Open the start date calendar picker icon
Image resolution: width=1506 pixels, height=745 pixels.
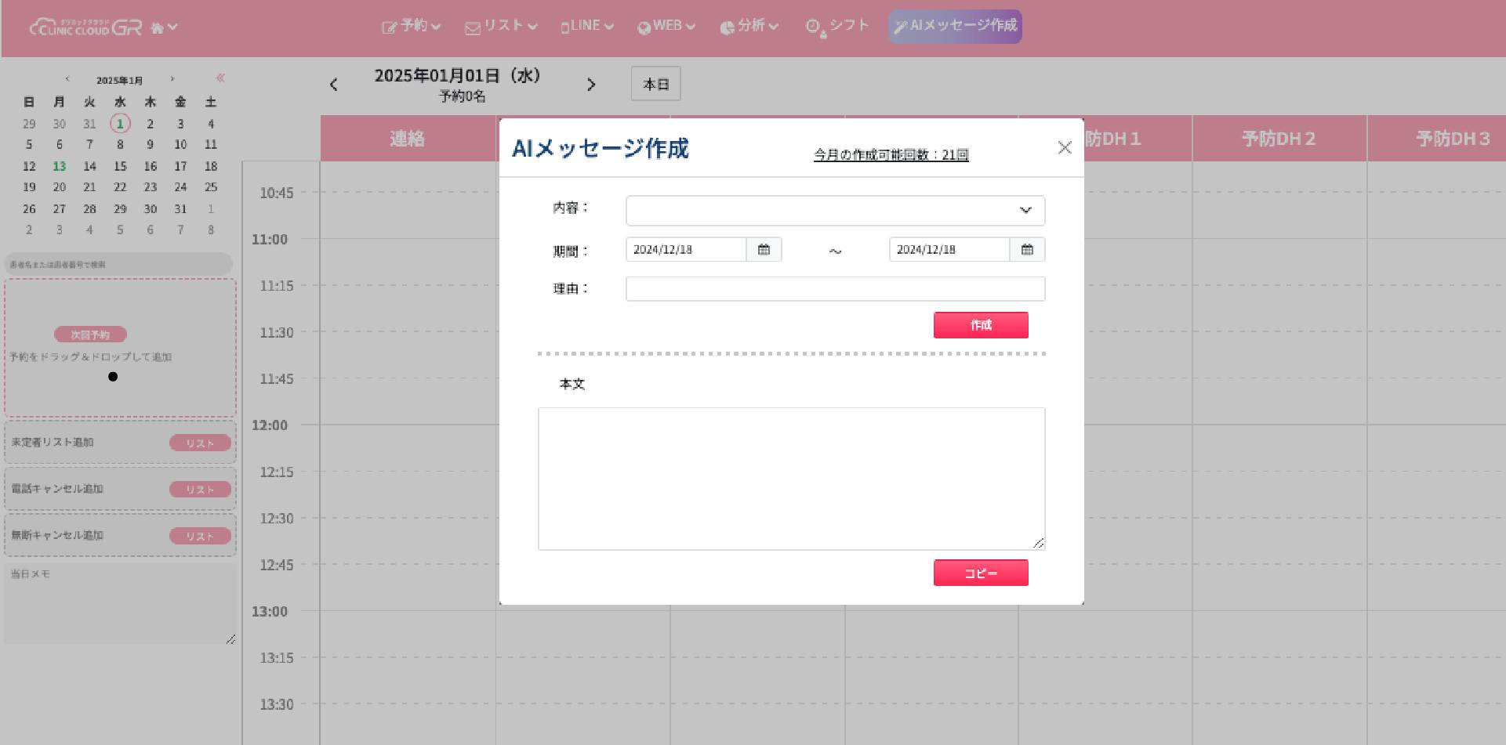(x=764, y=250)
